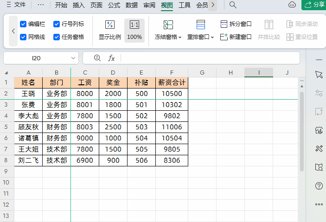This screenshot has height=222, width=326.
Task: Click 并排比较 side-by-side compare
Action: tap(269, 31)
